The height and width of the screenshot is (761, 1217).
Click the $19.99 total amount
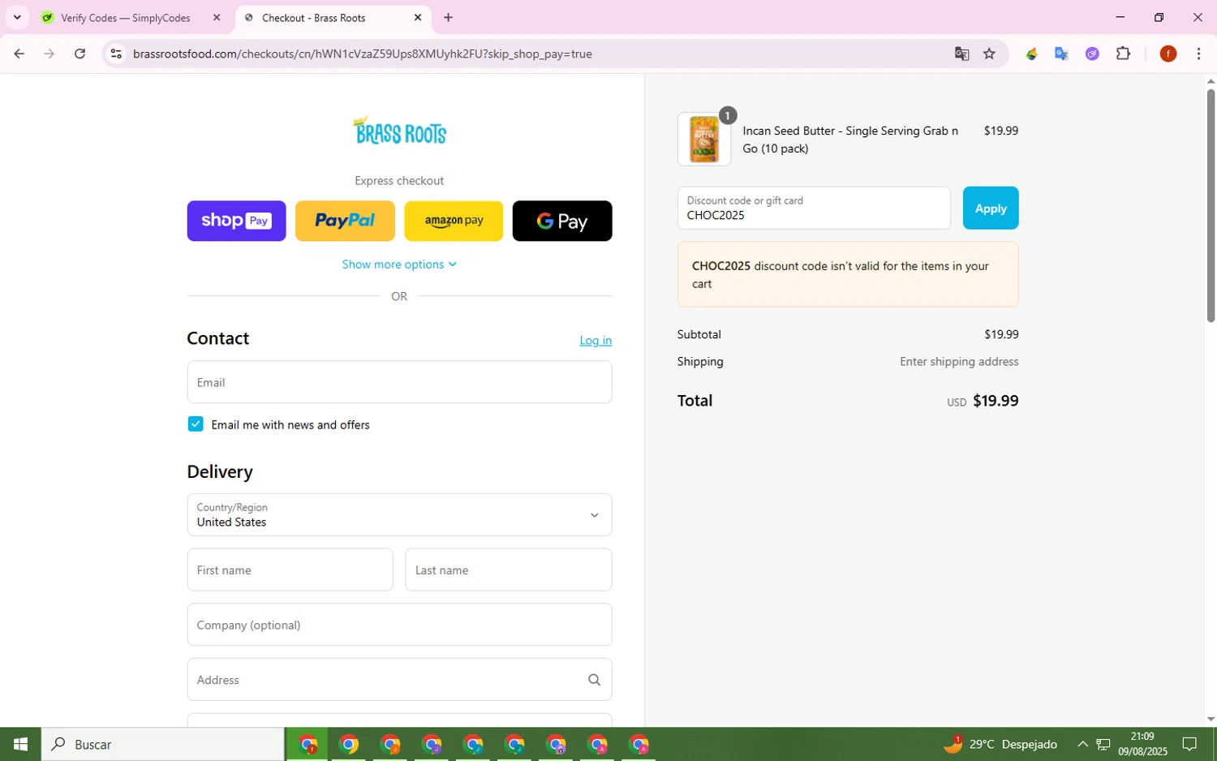996,401
